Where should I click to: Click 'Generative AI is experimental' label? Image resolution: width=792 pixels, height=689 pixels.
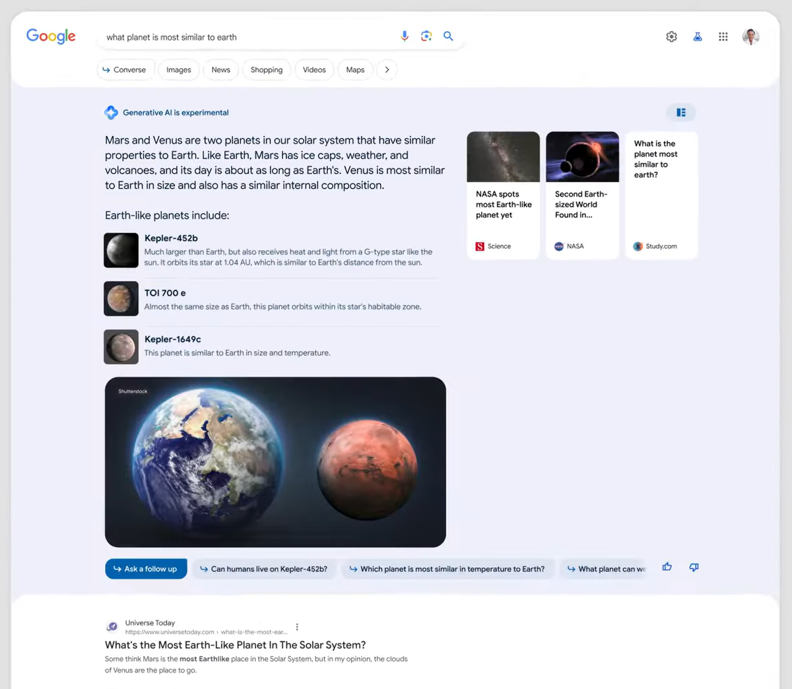tap(176, 113)
